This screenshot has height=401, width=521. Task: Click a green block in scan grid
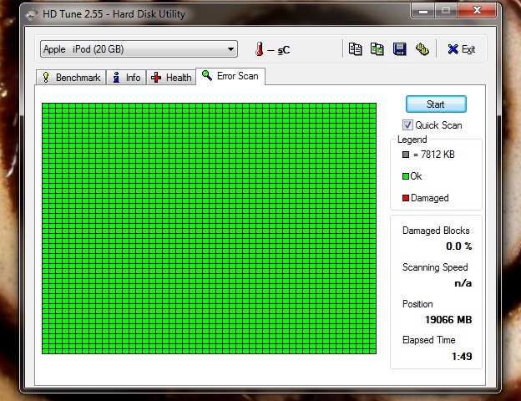[x=209, y=226]
